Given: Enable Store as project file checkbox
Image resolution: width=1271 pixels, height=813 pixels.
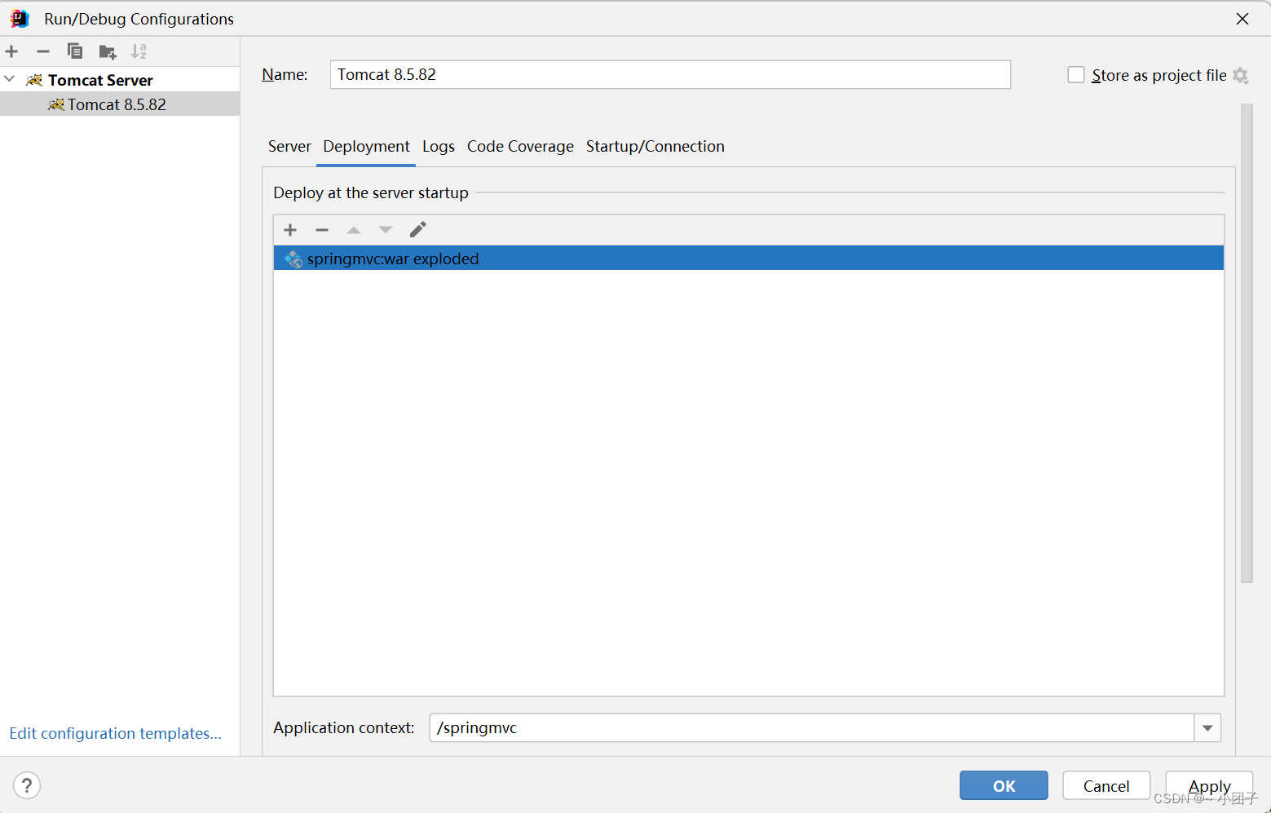Looking at the screenshot, I should [1076, 75].
